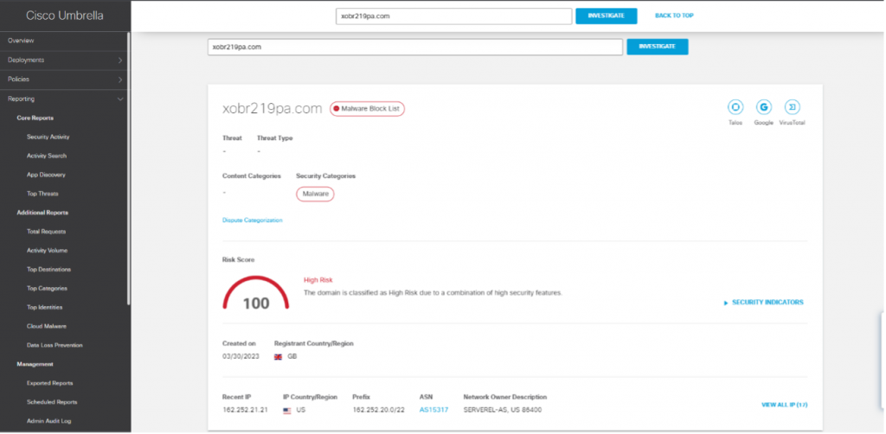Expand the Deployments menu
Screen dimensions: 886x434
[x=63, y=60]
